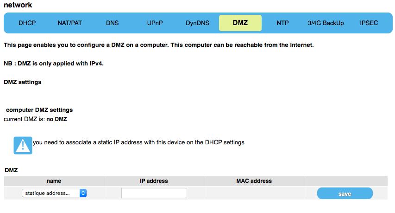Click the 'no DMZ' status text
The height and width of the screenshot is (213, 395).
[x=56, y=119]
